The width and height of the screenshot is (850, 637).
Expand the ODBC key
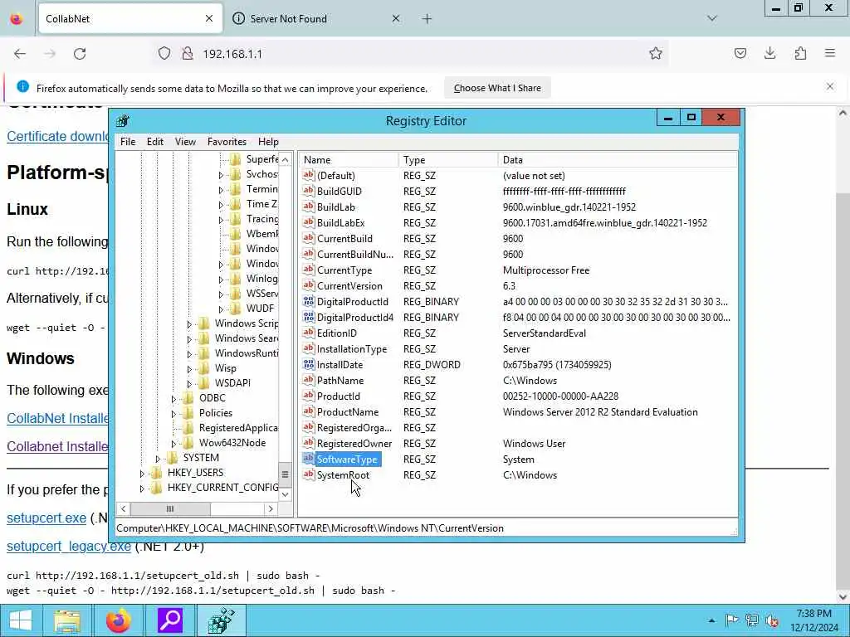coord(173,398)
